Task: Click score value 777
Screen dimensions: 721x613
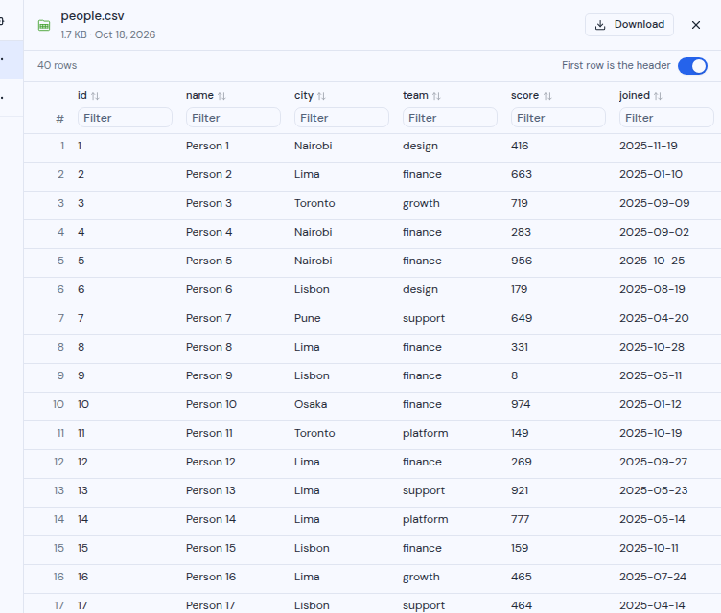Action: point(520,519)
